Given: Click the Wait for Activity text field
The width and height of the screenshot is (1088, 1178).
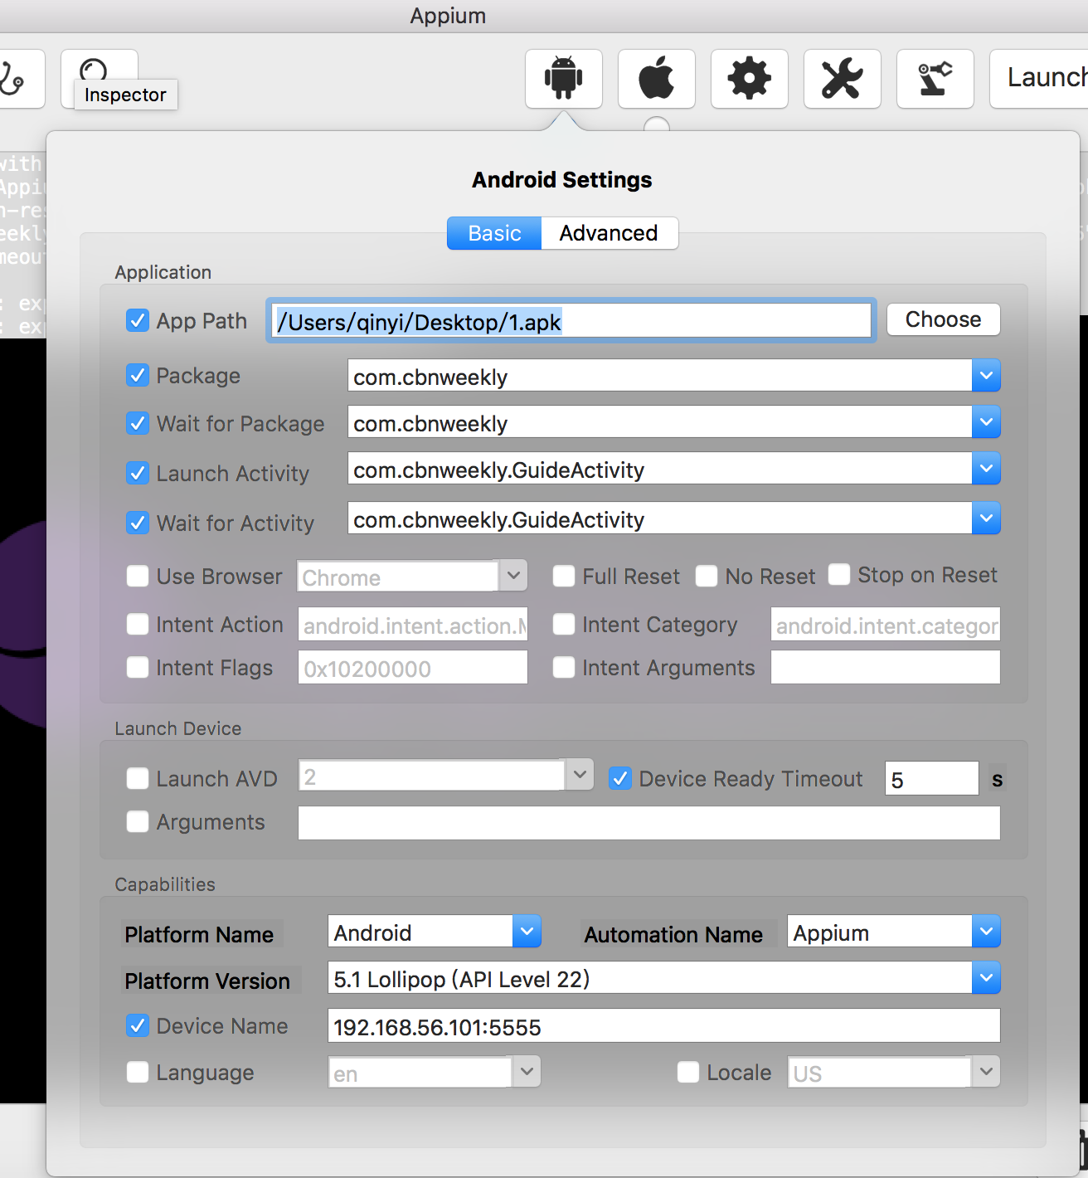Looking at the screenshot, I should pos(660,518).
